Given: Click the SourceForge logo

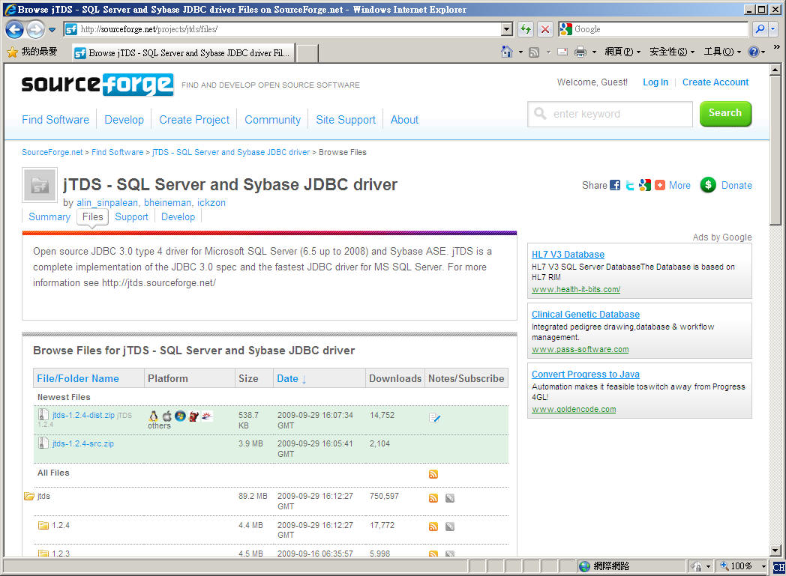Looking at the screenshot, I should (97, 84).
